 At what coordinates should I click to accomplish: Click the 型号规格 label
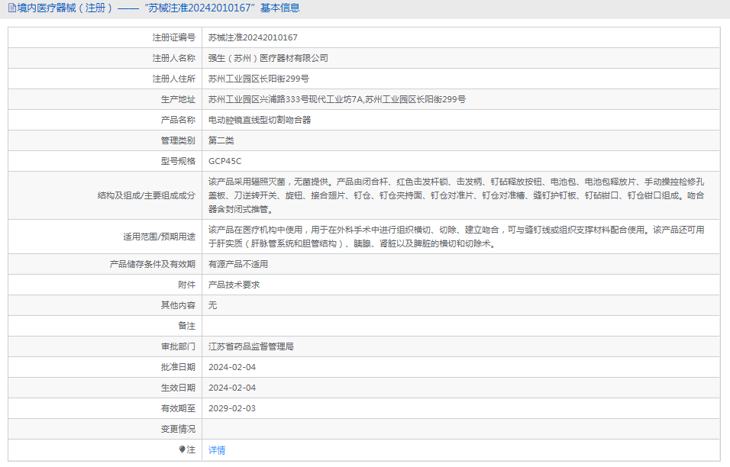[x=178, y=161]
